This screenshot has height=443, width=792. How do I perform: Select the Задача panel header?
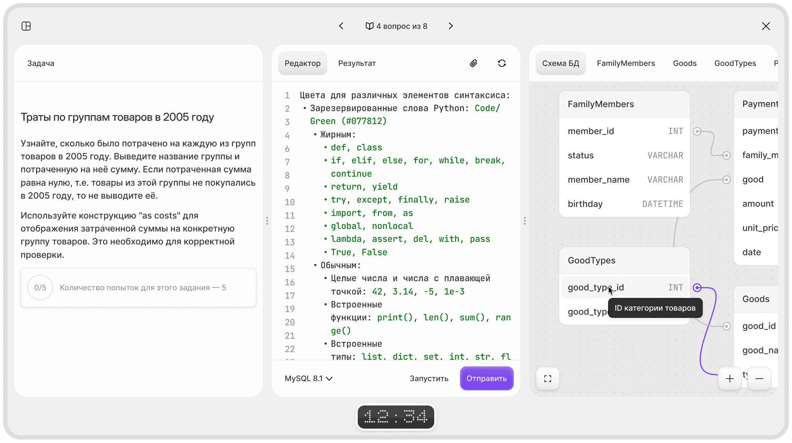click(41, 63)
